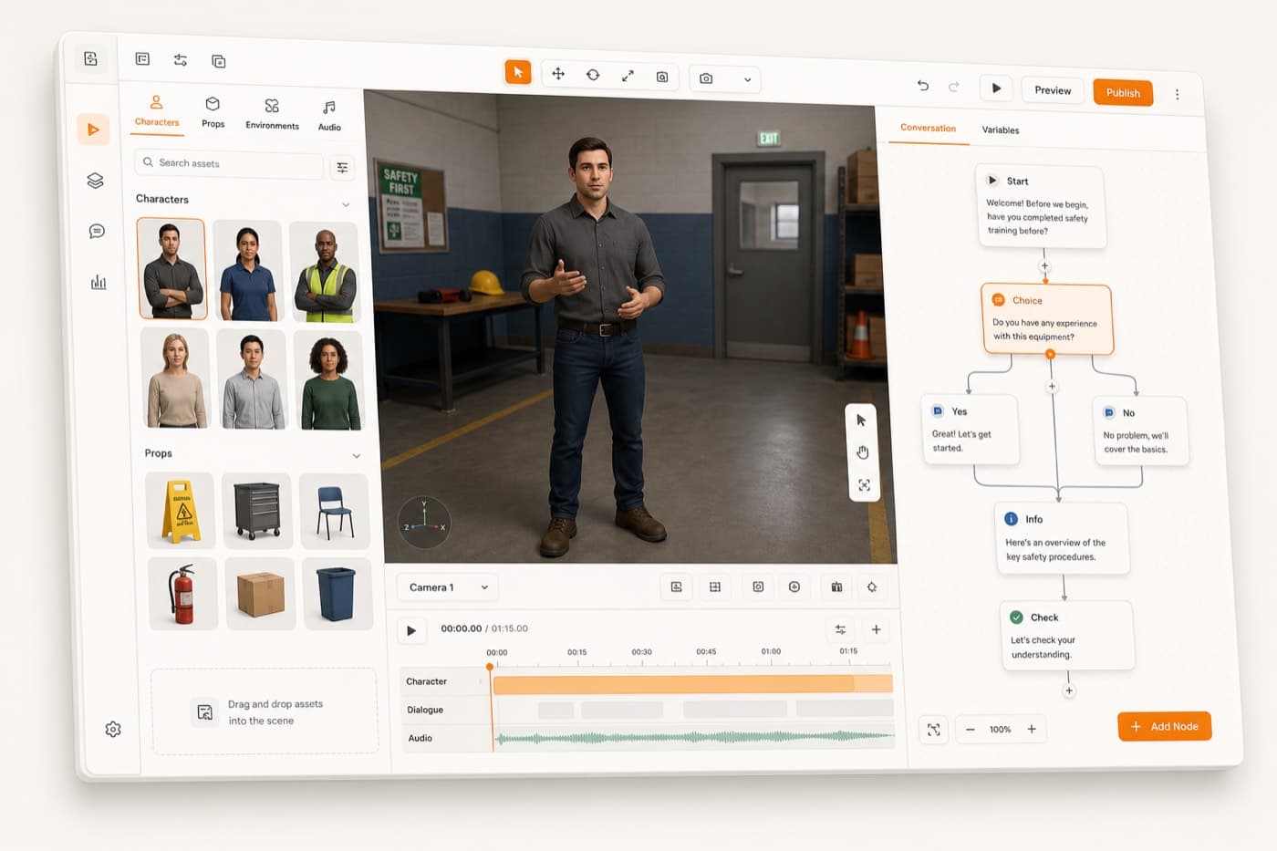1277x851 pixels.
Task: Select the blue chair prop
Action: coord(335,512)
